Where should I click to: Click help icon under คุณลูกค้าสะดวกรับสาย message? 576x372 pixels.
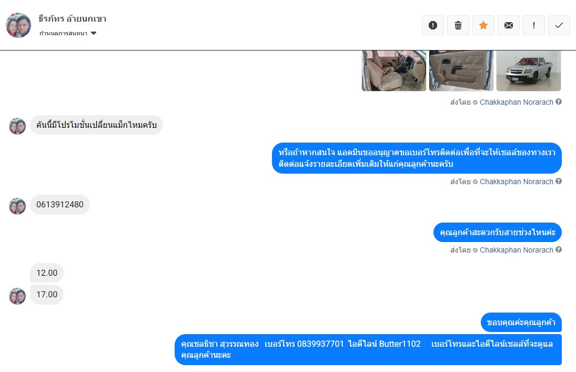[x=558, y=249]
